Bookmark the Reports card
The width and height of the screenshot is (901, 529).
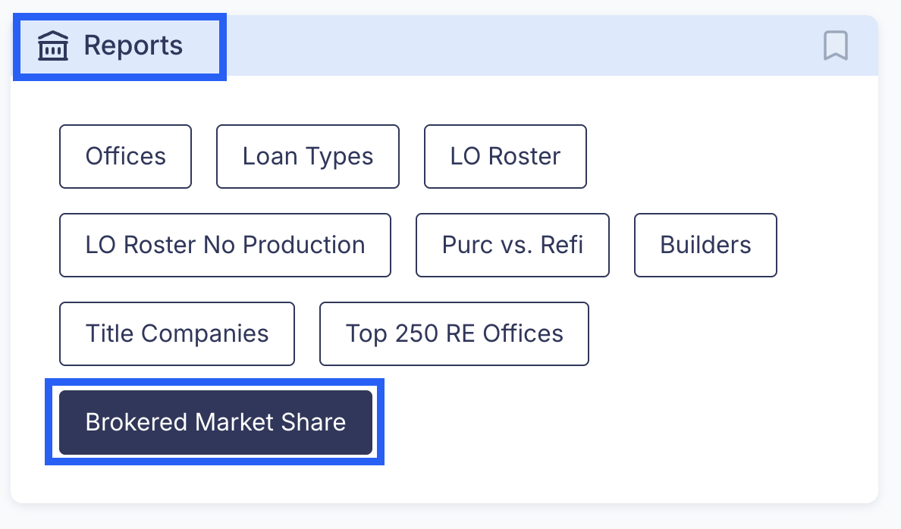tap(836, 45)
